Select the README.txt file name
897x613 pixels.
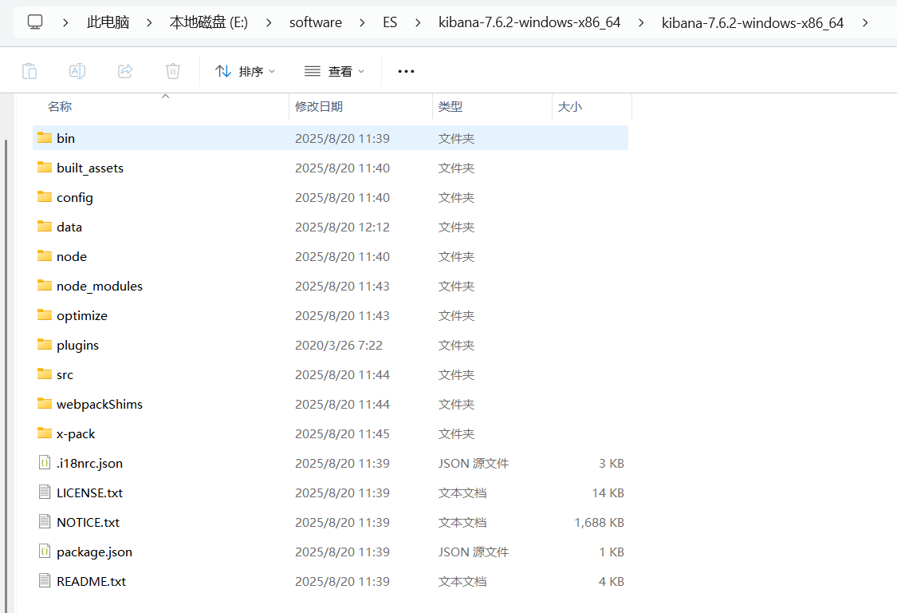click(x=91, y=582)
